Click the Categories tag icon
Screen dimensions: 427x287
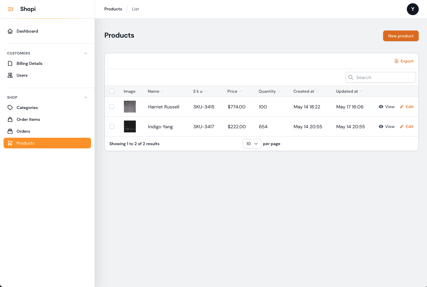click(10, 108)
